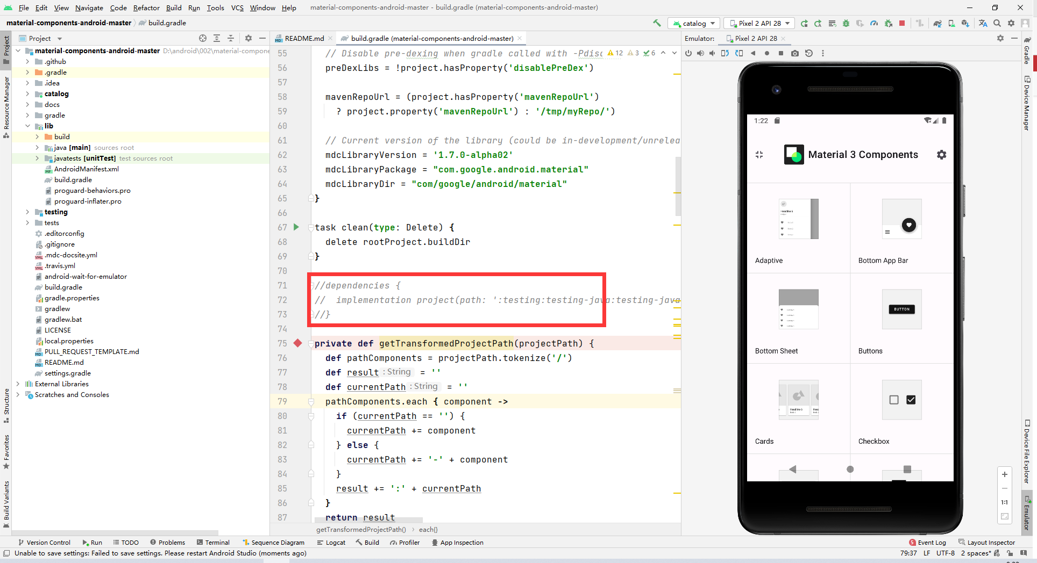The image size is (1037, 563).
Task: Click Collapse All icon in Project panel
Action: point(231,38)
